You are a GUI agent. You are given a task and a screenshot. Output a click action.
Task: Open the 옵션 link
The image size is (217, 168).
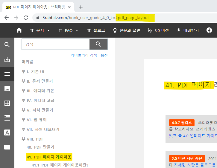coord(104,55)
